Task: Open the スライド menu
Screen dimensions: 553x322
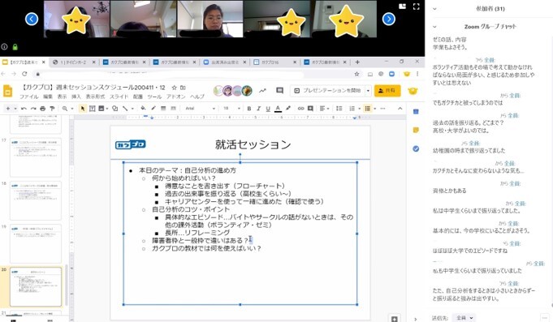Action: click(x=119, y=97)
